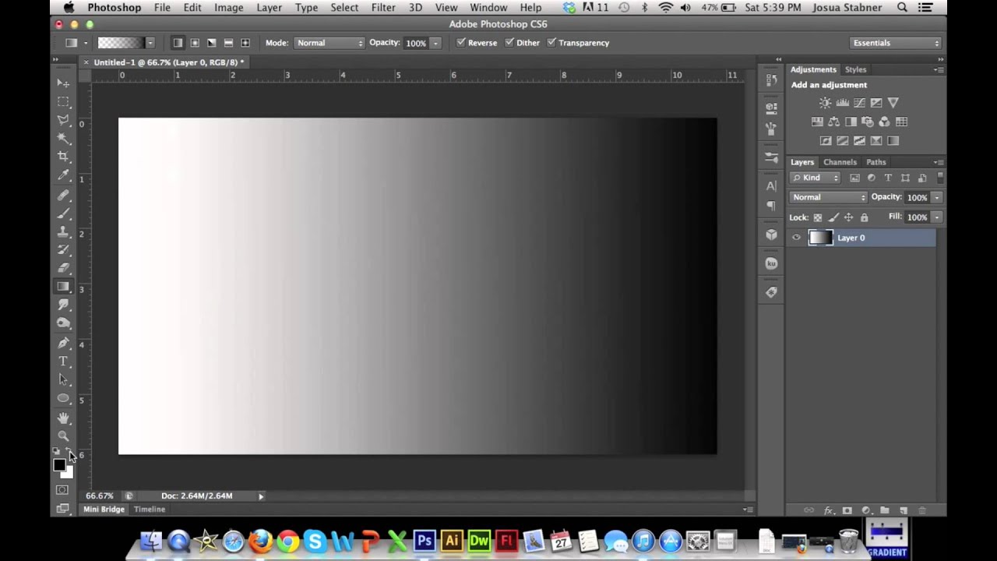Select the Zoom tool
Image resolution: width=997 pixels, height=561 pixels.
click(63, 436)
